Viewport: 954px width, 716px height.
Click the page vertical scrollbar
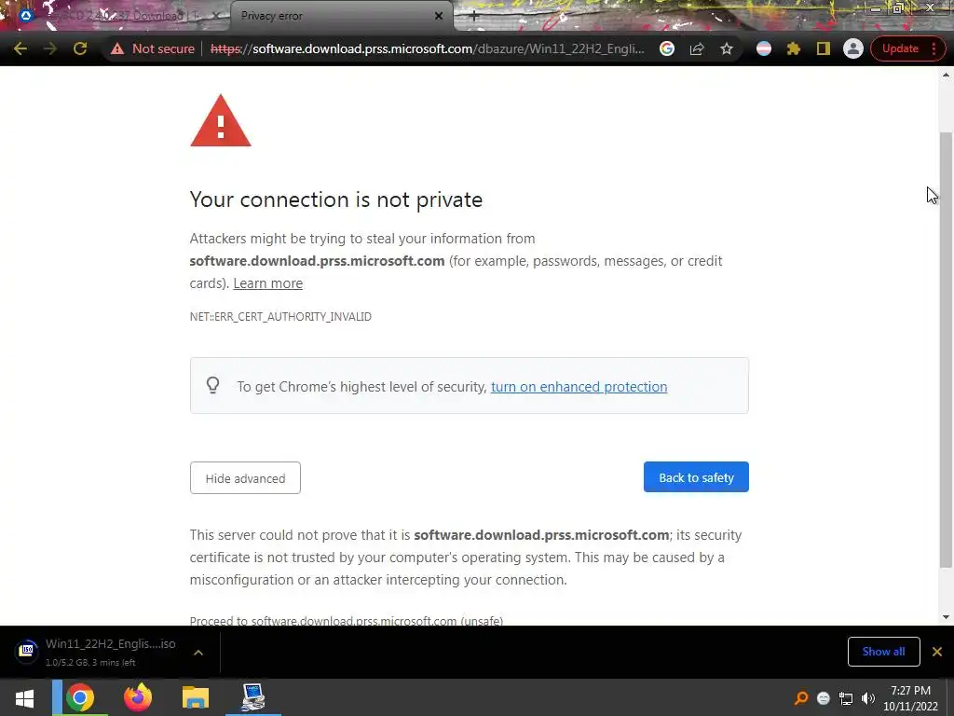pos(946,351)
